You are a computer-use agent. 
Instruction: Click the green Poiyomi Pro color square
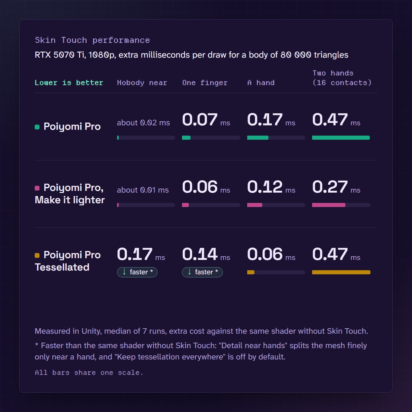pyautogui.click(x=37, y=127)
